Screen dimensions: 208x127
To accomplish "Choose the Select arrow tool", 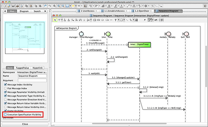I will pyautogui.click(x=55, y=20).
